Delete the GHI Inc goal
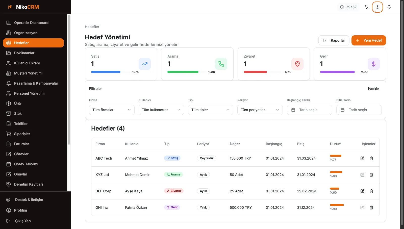Viewport: 404px width, 229px height. click(x=371, y=208)
